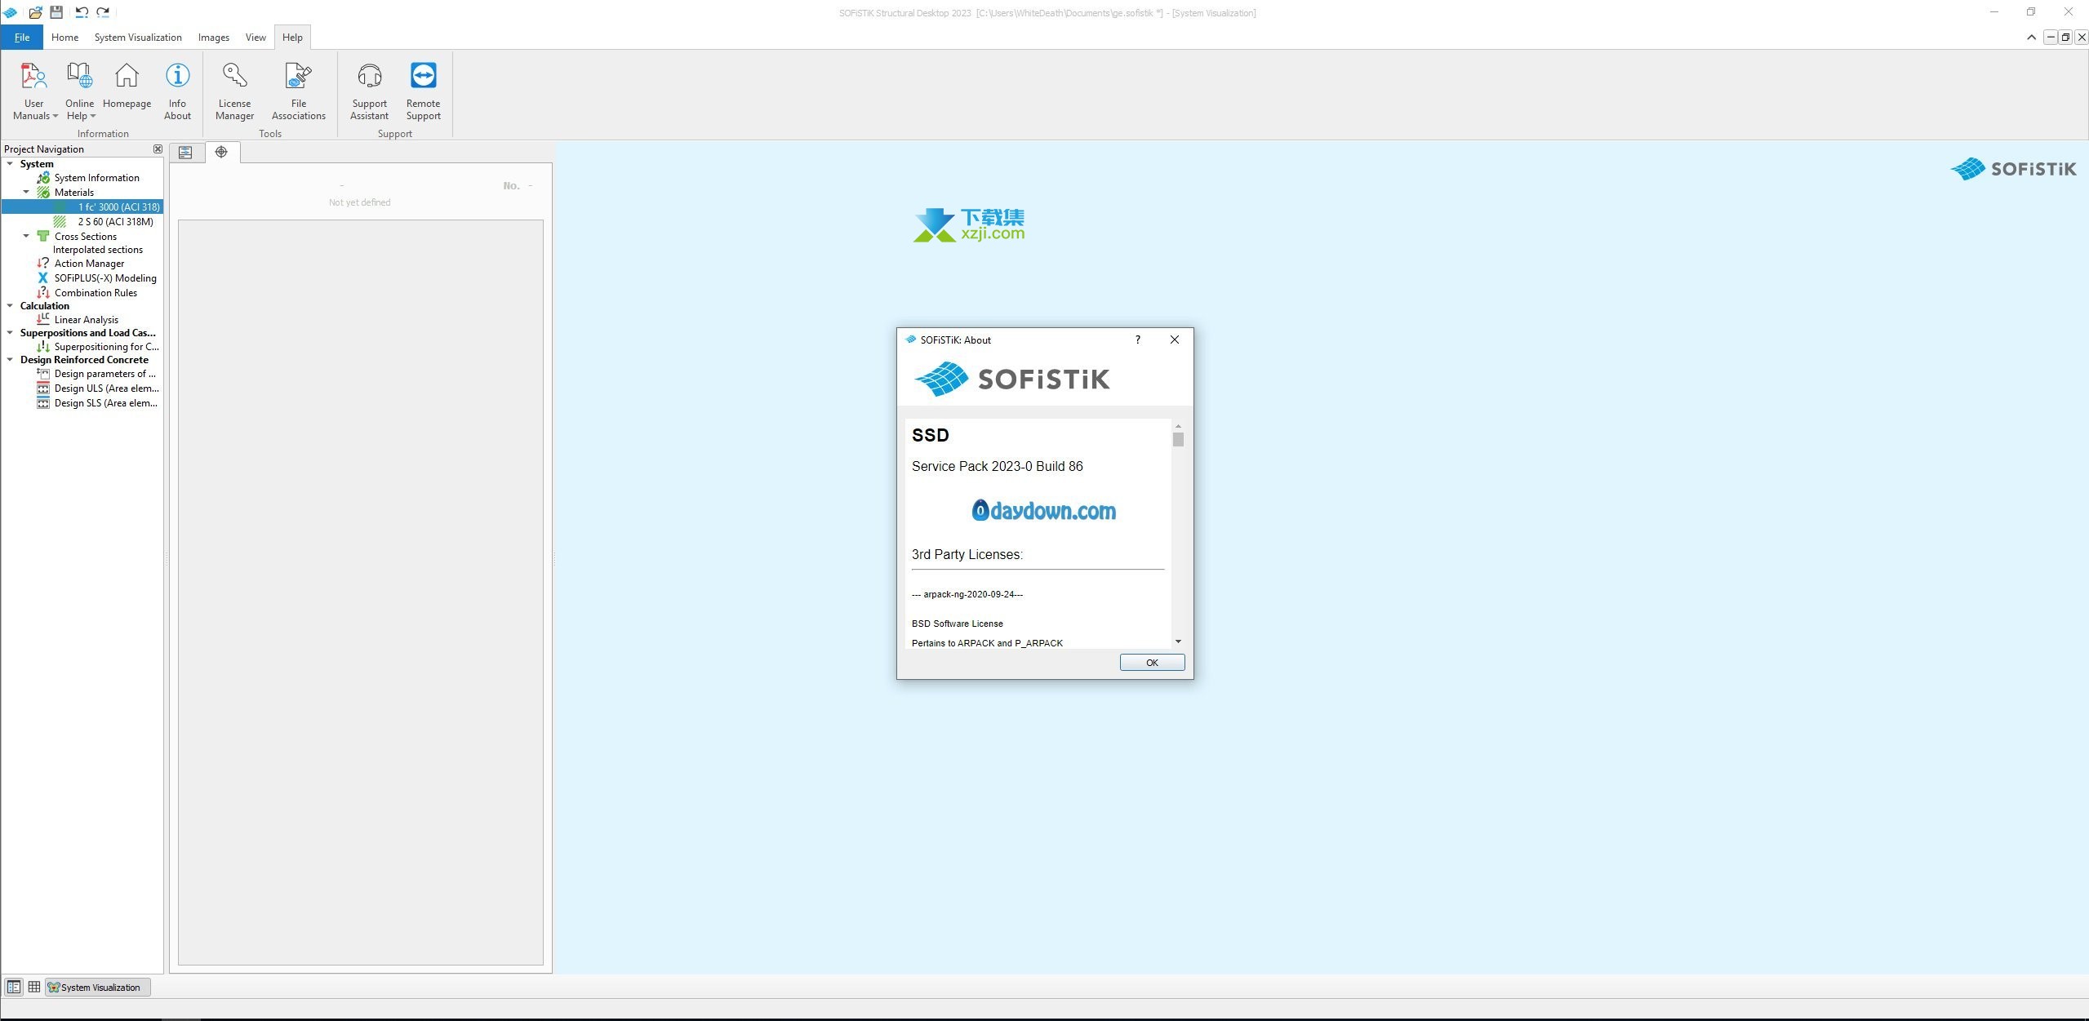This screenshot has height=1021, width=2089.
Task: Switch to the list view tab icon
Action: pos(186,153)
